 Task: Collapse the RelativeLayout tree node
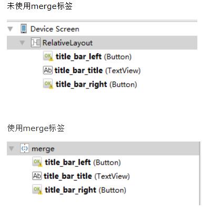pyautogui.click(x=22, y=43)
